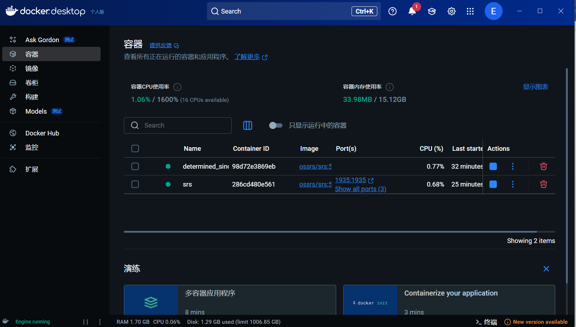
Task: Sort by Container ID column header
Action: 251,149
